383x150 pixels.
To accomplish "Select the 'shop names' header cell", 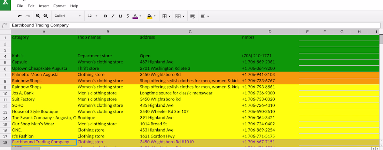I will (108, 38).
